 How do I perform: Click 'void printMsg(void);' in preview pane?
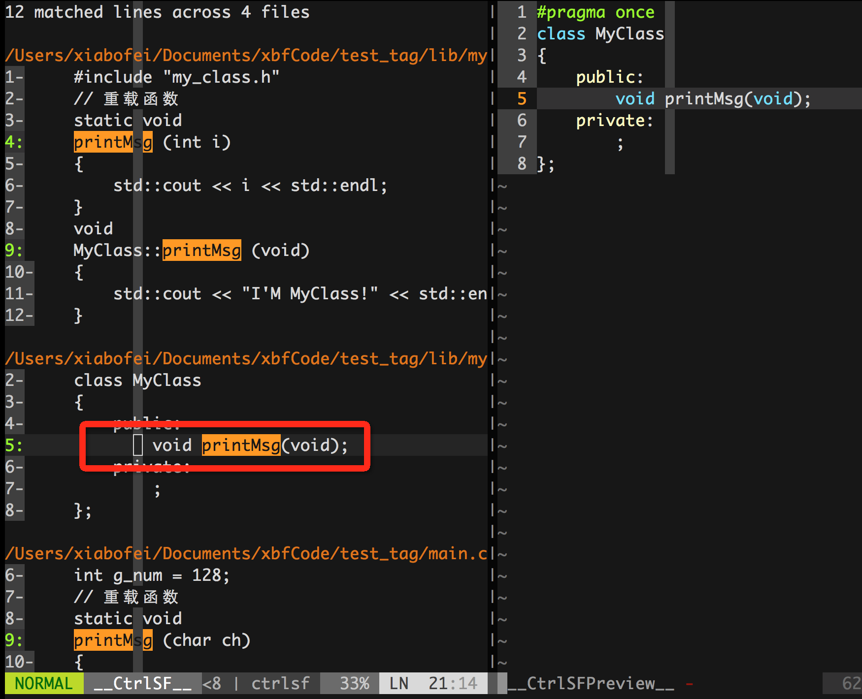pos(713,98)
